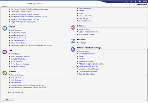The image size is (148, 103).
Task: Click the Printer section icon
Action: click(5, 28)
